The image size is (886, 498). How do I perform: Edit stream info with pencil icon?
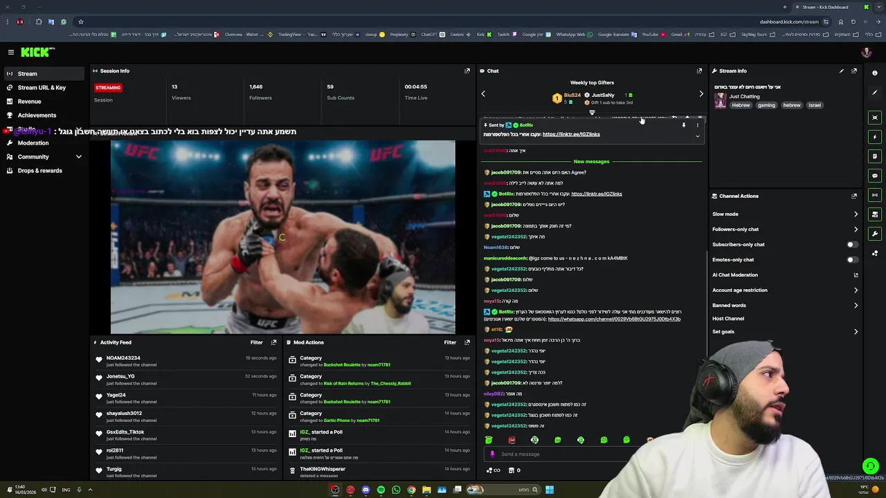click(x=842, y=71)
